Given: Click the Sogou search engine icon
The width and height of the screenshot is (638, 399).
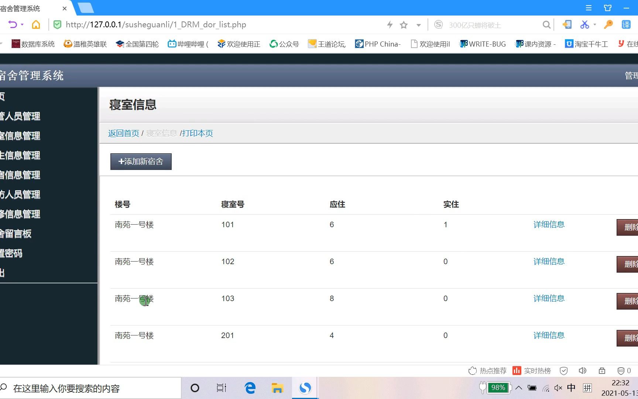Looking at the screenshot, I should (x=438, y=25).
